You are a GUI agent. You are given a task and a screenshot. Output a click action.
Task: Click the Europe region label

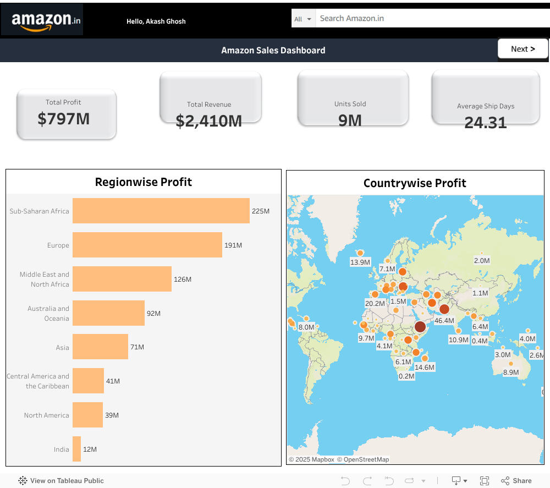point(58,245)
